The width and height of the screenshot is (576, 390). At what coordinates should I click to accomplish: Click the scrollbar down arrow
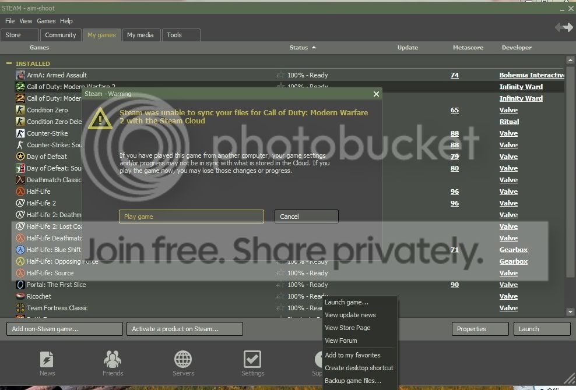point(570,312)
